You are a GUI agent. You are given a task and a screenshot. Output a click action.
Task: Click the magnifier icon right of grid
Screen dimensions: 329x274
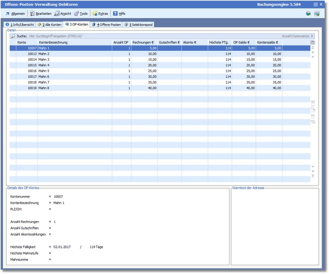(x=313, y=108)
